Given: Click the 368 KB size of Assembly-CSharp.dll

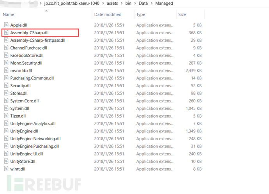Looking at the screenshot, I should click(x=195, y=33).
